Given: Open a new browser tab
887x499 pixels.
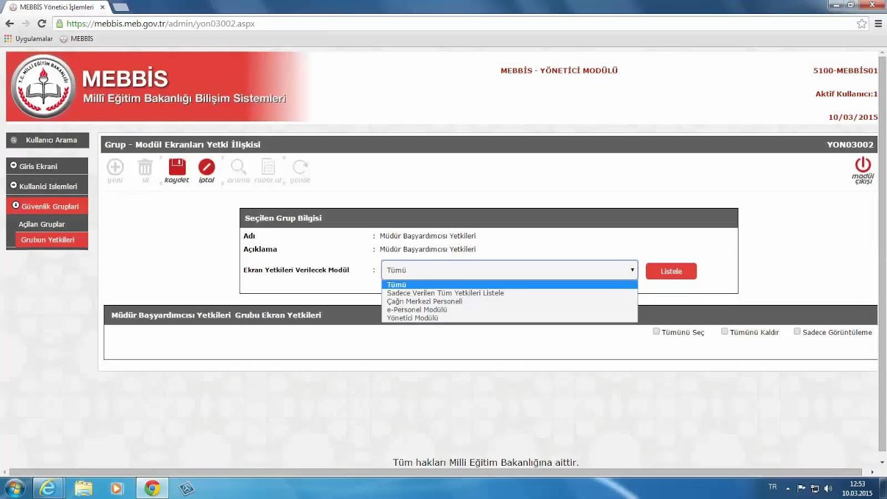Looking at the screenshot, I should pyautogui.click(x=120, y=7).
